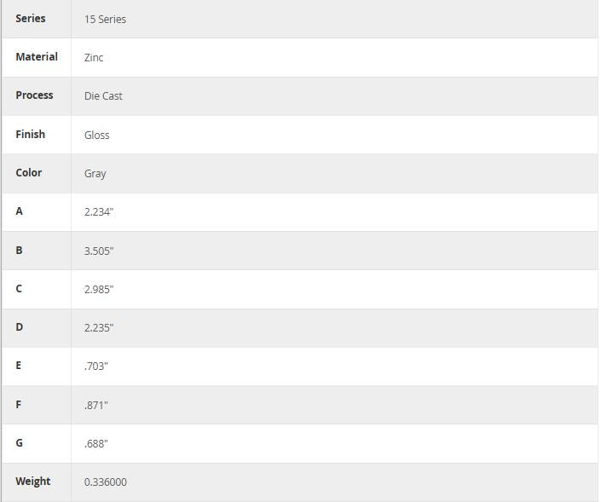Click the dimension A value 2.234"
Screen dimensions: 601x502
(x=99, y=211)
